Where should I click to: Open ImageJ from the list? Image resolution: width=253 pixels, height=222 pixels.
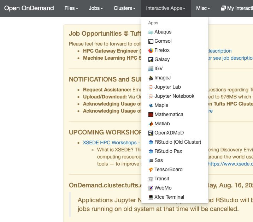(x=175, y=78)
